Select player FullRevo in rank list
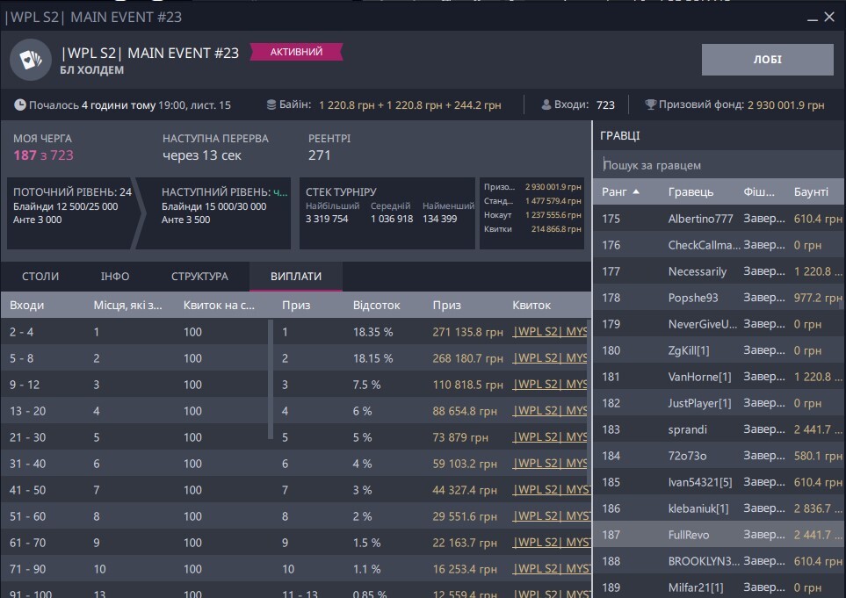 point(689,535)
